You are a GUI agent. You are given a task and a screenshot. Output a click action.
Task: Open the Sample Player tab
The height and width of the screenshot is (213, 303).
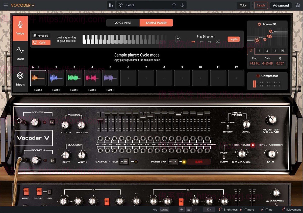click(x=156, y=23)
